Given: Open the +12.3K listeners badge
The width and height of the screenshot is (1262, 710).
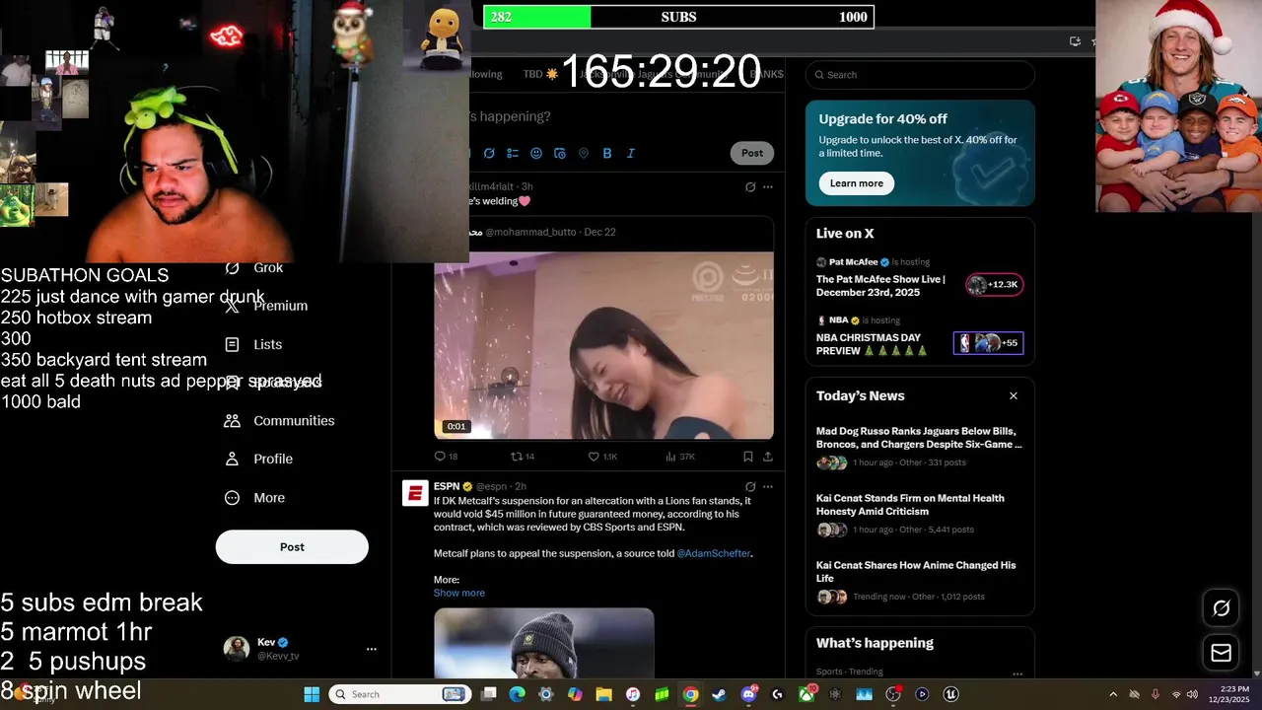Looking at the screenshot, I should (x=994, y=285).
